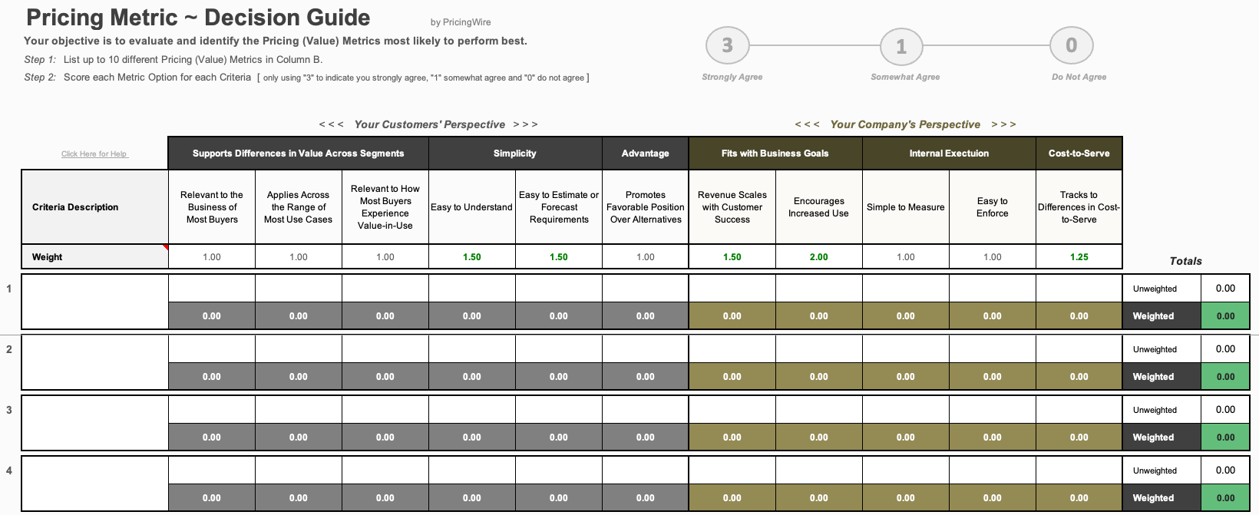Select the 'Fits with Business Goals' header
1259x515 pixels.
click(x=775, y=154)
